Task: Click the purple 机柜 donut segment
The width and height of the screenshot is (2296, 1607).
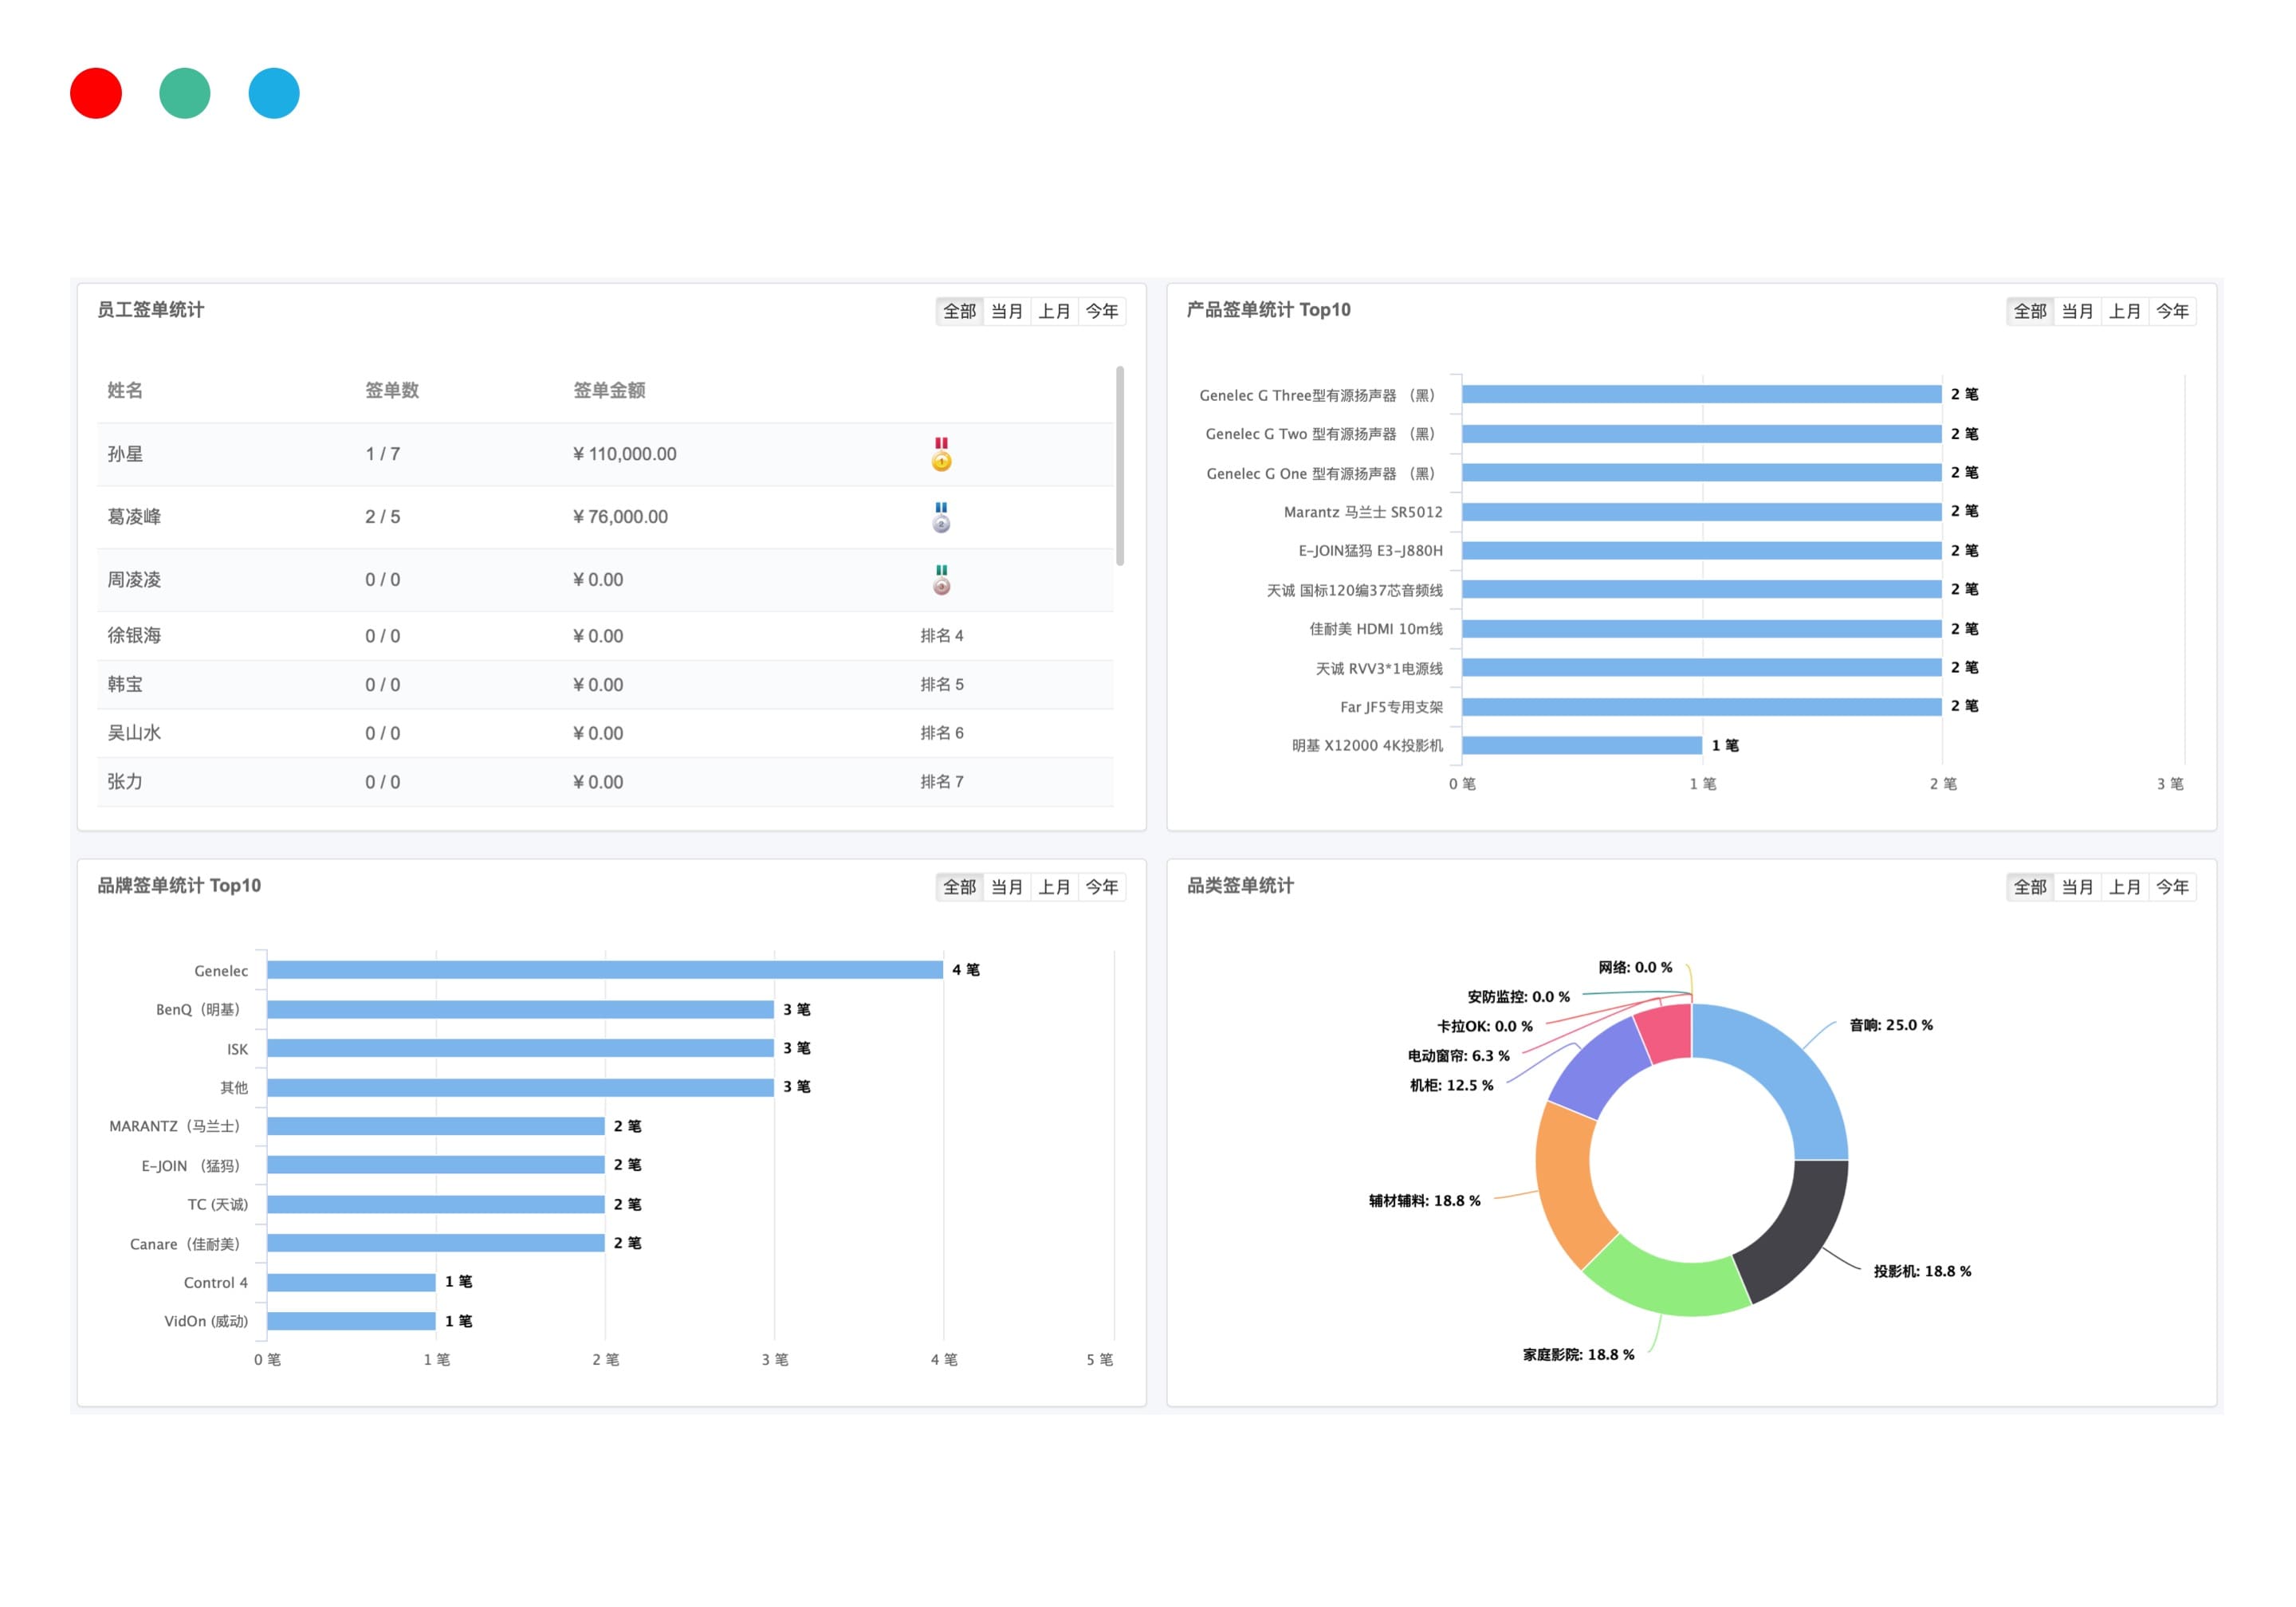Action: click(1597, 1069)
